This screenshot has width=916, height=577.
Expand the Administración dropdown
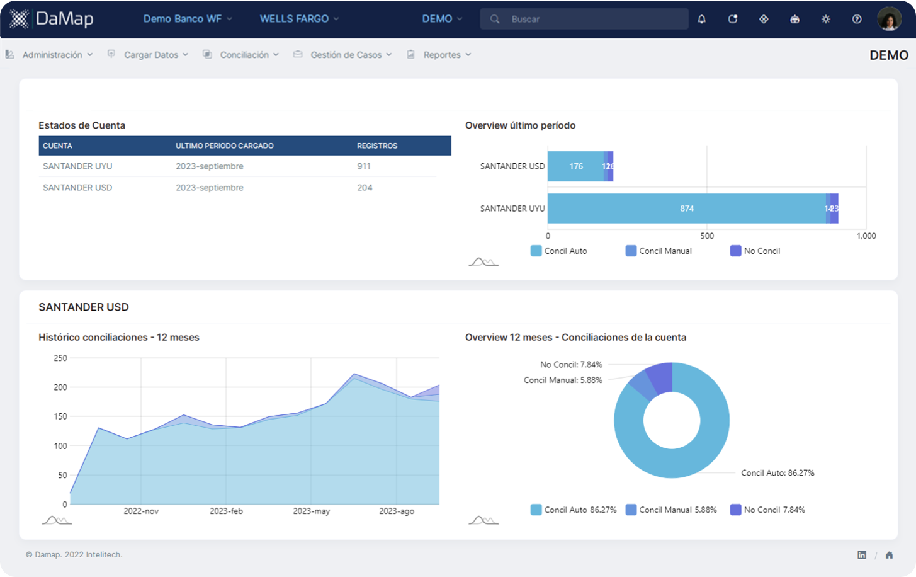[x=54, y=54]
